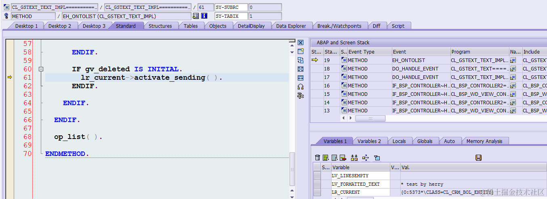Screen dimensions: 547x199
Task: Click the method icon in stack row 19
Action: click(344, 60)
